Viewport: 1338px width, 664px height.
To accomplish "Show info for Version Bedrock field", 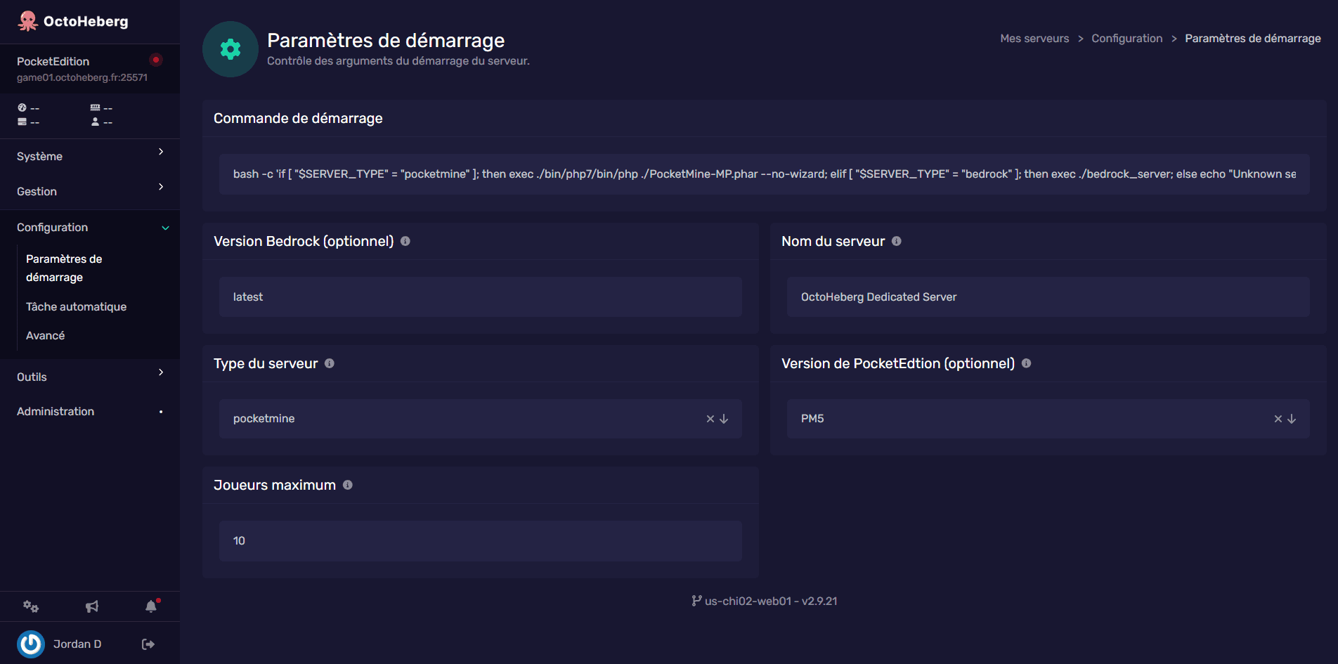I will click(x=405, y=241).
